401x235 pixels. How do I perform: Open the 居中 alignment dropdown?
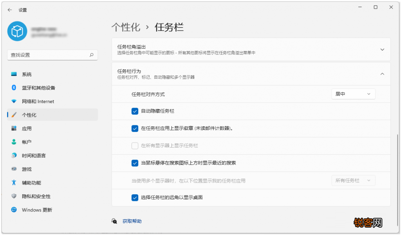(353, 94)
